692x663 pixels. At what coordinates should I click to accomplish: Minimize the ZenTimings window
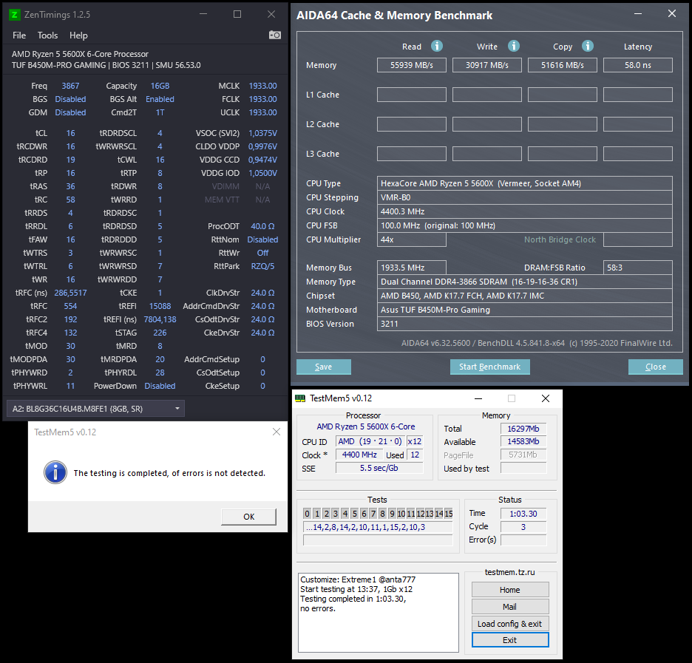tap(203, 14)
